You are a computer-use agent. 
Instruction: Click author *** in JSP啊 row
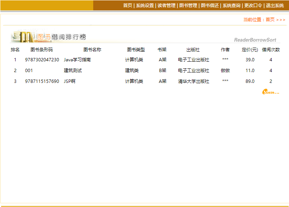coord(225,81)
